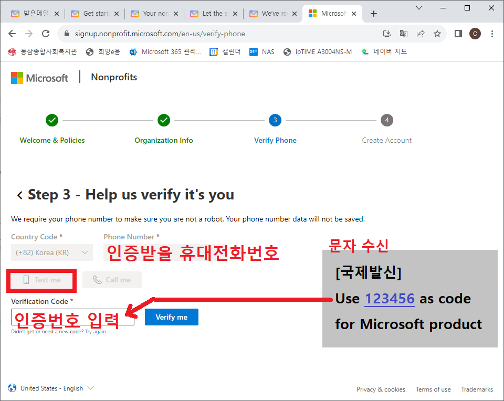This screenshot has height=401, width=504.
Task: Open ipTIME A3004NS-M bookmark
Action: point(318,52)
